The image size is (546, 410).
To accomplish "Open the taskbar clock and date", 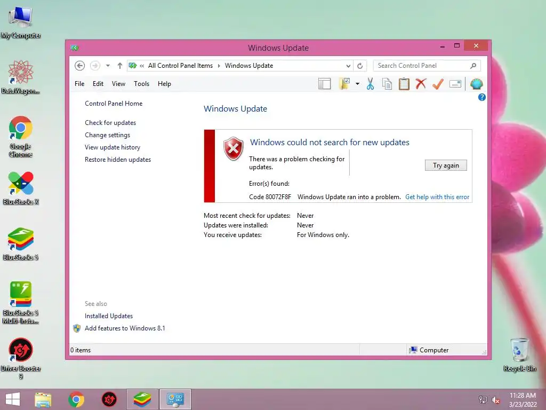I will (x=523, y=400).
